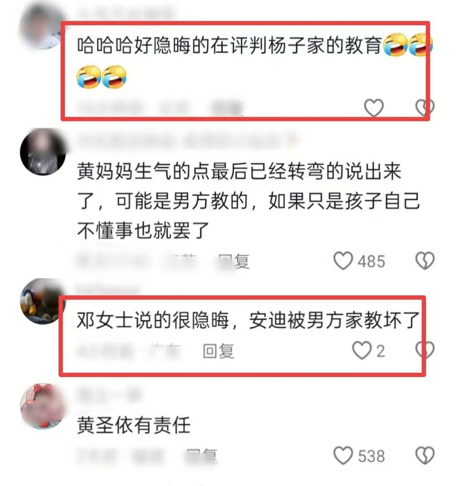Open username above 黄圣依有责任 comment
Screen dimensions: 459x486
point(109,395)
